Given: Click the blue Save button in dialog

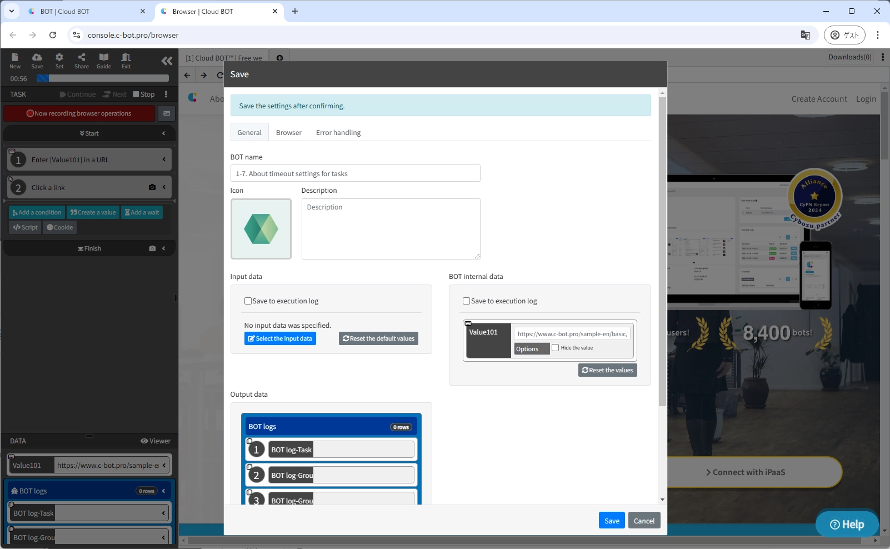Looking at the screenshot, I should click(x=612, y=521).
